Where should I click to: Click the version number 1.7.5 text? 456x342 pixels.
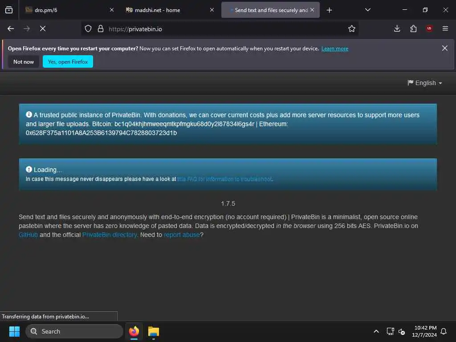coord(228,204)
